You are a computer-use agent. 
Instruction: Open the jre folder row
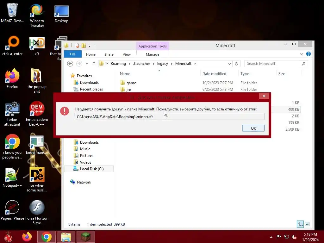210,89
